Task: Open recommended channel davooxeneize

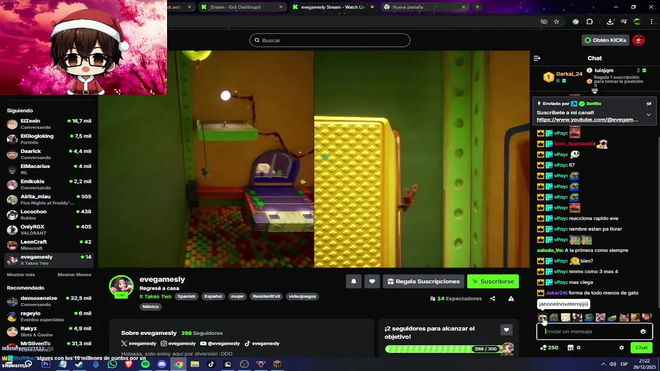Action: click(49, 301)
